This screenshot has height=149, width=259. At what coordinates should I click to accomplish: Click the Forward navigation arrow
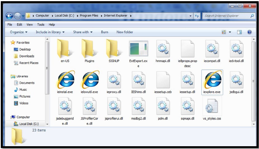[18, 16]
